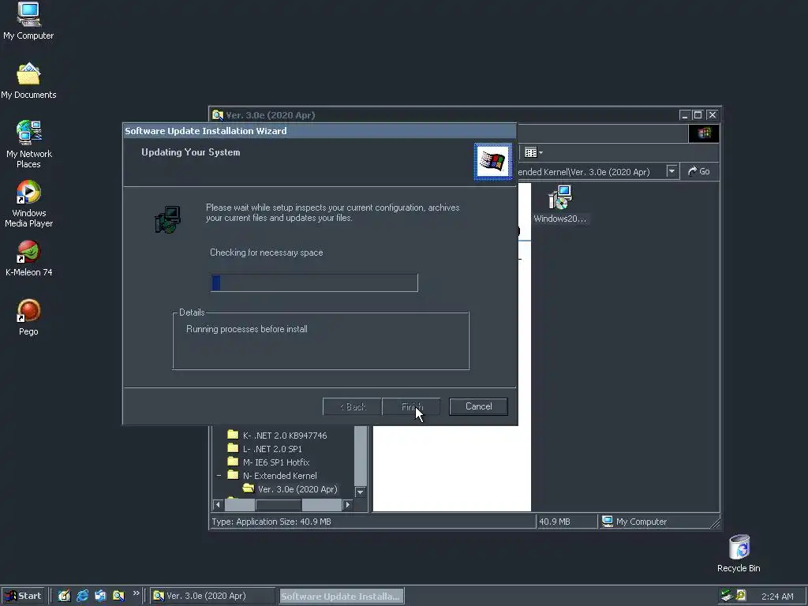Minimize the Ver. 3.0e Explorer window
The height and width of the screenshot is (606, 808).
684,115
